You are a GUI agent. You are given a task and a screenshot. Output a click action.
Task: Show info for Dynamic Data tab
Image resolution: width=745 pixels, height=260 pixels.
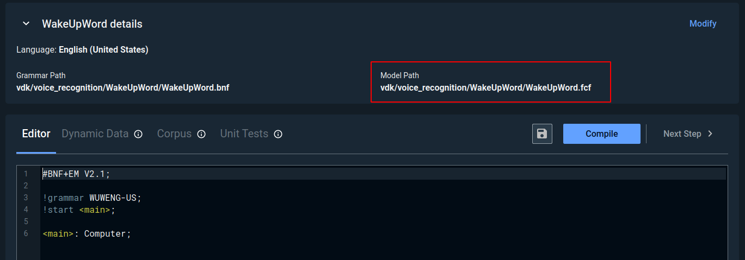138,134
